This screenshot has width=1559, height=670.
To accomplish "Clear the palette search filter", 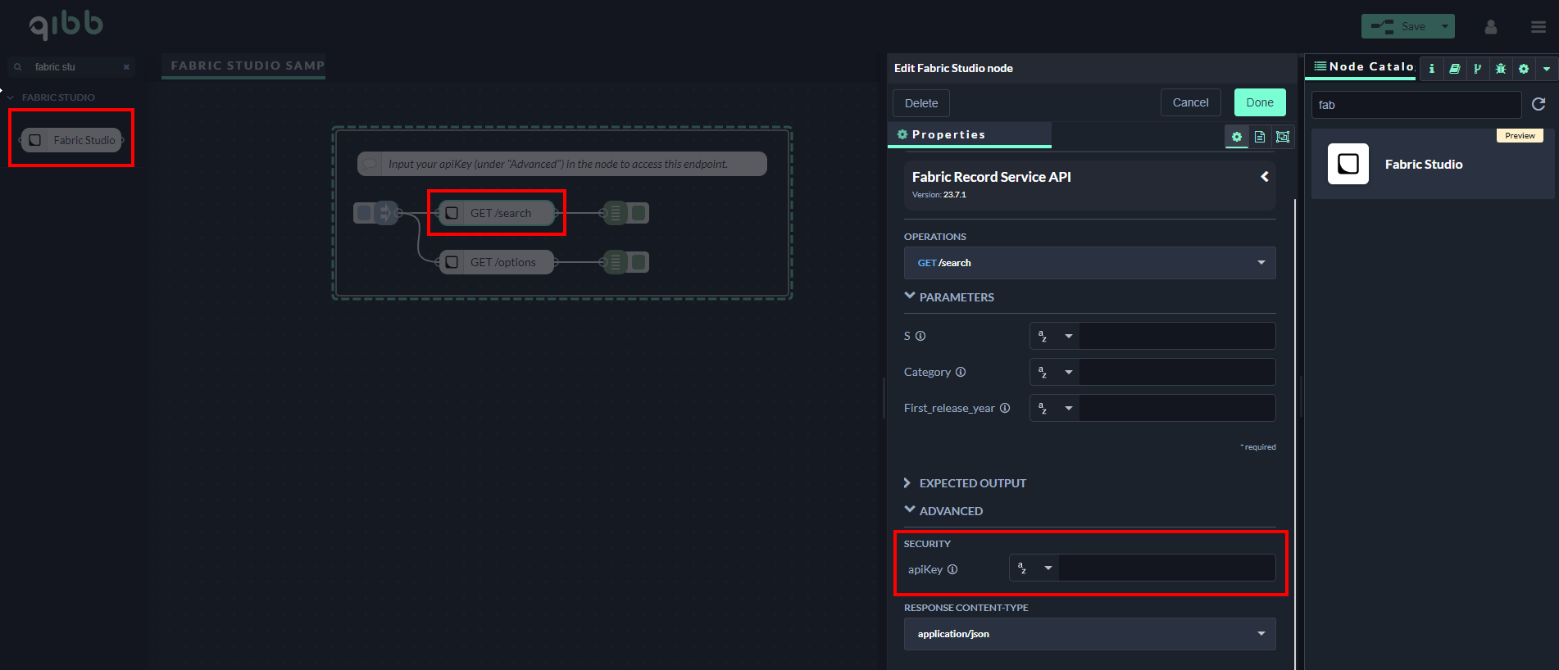I will click(126, 67).
